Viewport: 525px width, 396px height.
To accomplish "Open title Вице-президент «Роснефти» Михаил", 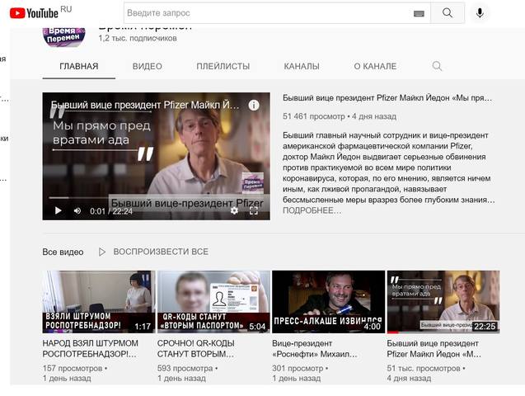I will [x=315, y=348].
